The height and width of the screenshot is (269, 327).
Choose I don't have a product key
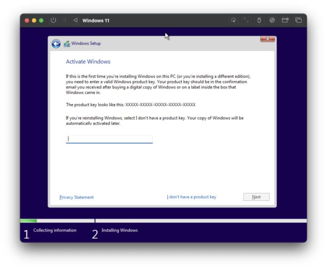pyautogui.click(x=191, y=197)
